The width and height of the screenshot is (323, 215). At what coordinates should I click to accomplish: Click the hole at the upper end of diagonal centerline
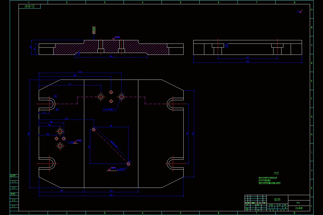click(94, 130)
